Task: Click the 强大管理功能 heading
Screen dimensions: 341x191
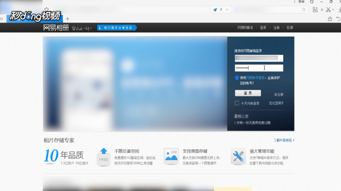Action: pyautogui.click(x=262, y=151)
